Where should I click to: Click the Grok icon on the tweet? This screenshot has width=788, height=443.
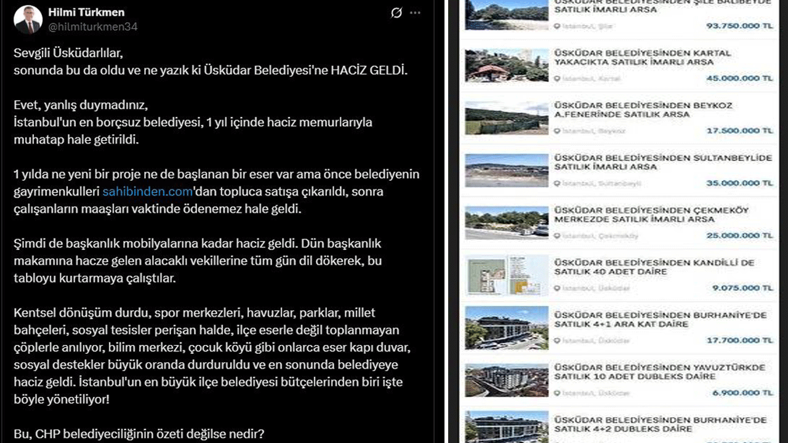tap(396, 13)
